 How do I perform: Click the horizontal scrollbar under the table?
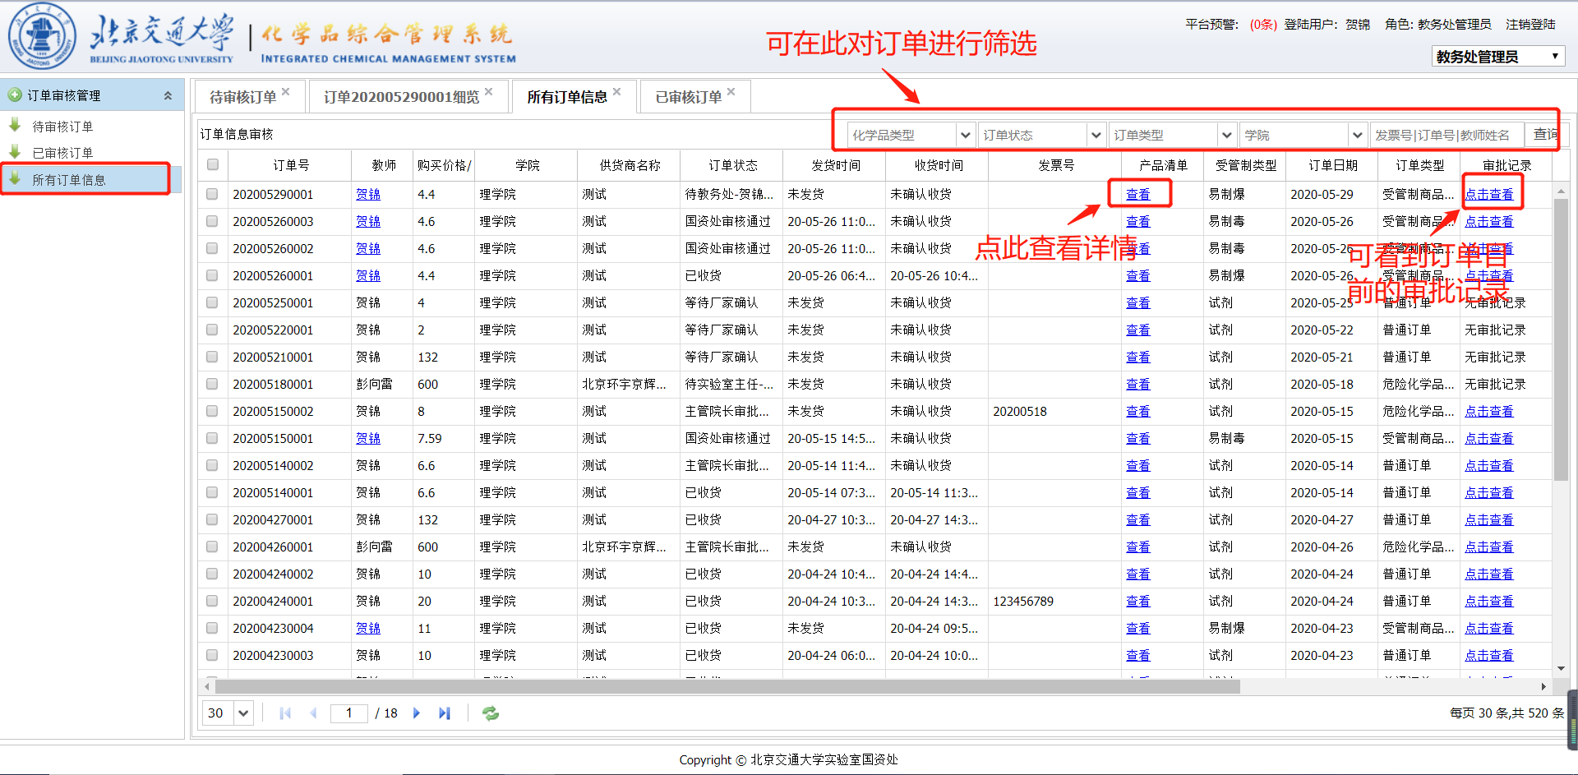(727, 686)
